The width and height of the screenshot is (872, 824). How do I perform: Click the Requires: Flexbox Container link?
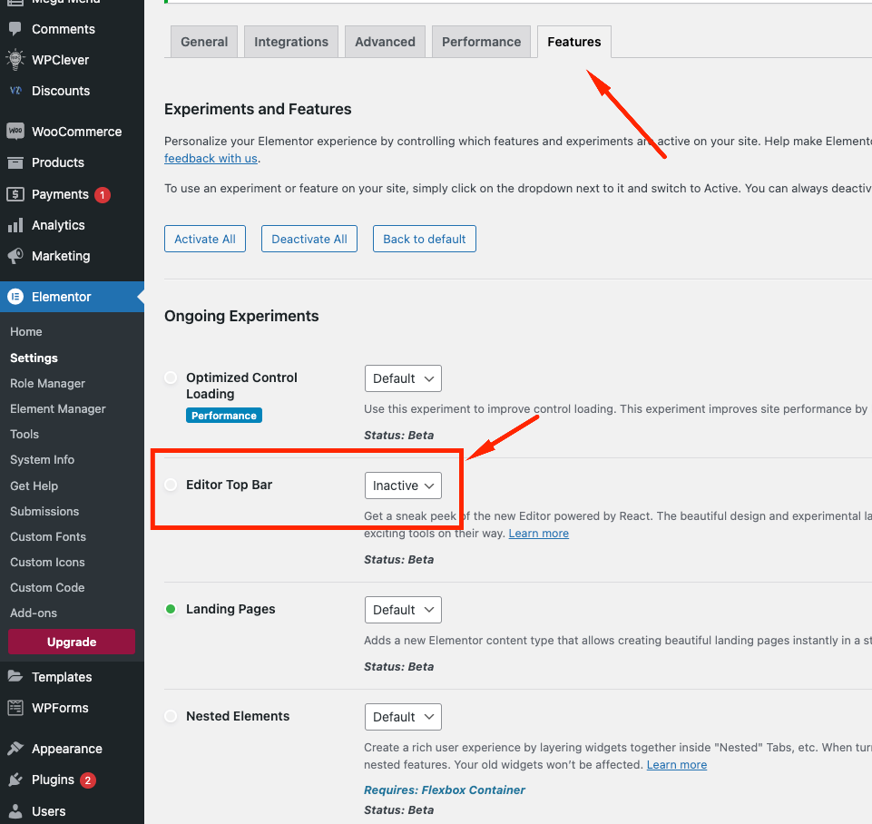445,790
